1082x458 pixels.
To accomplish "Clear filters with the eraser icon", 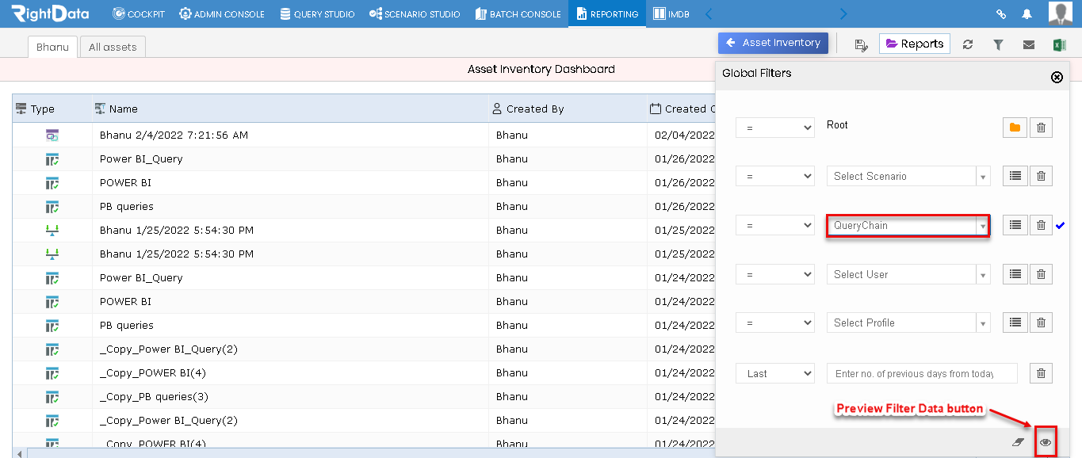I will click(1019, 442).
